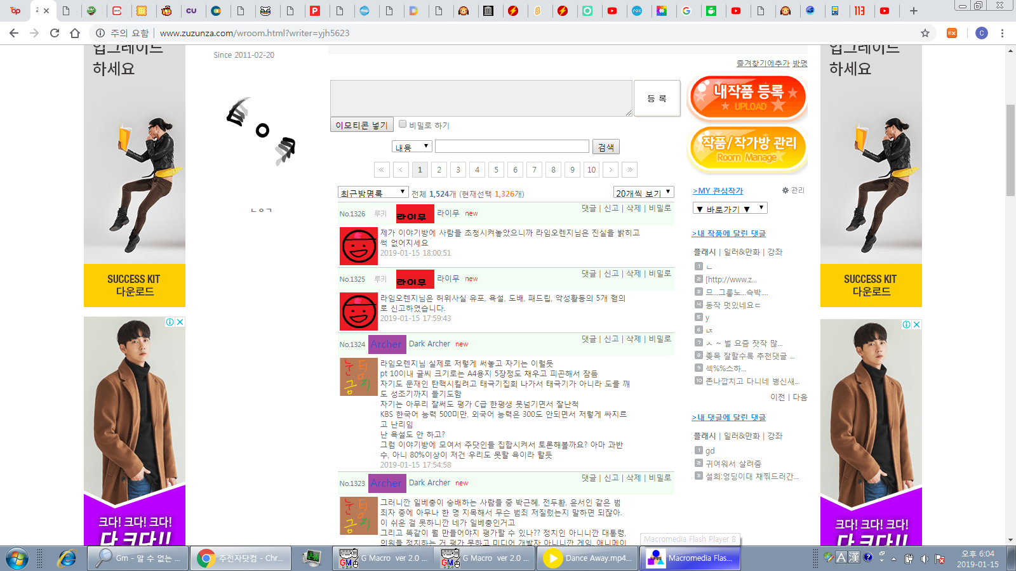Viewport: 1016px width, 571px height.
Task: Go back to the previous page
Action: pos(14,33)
